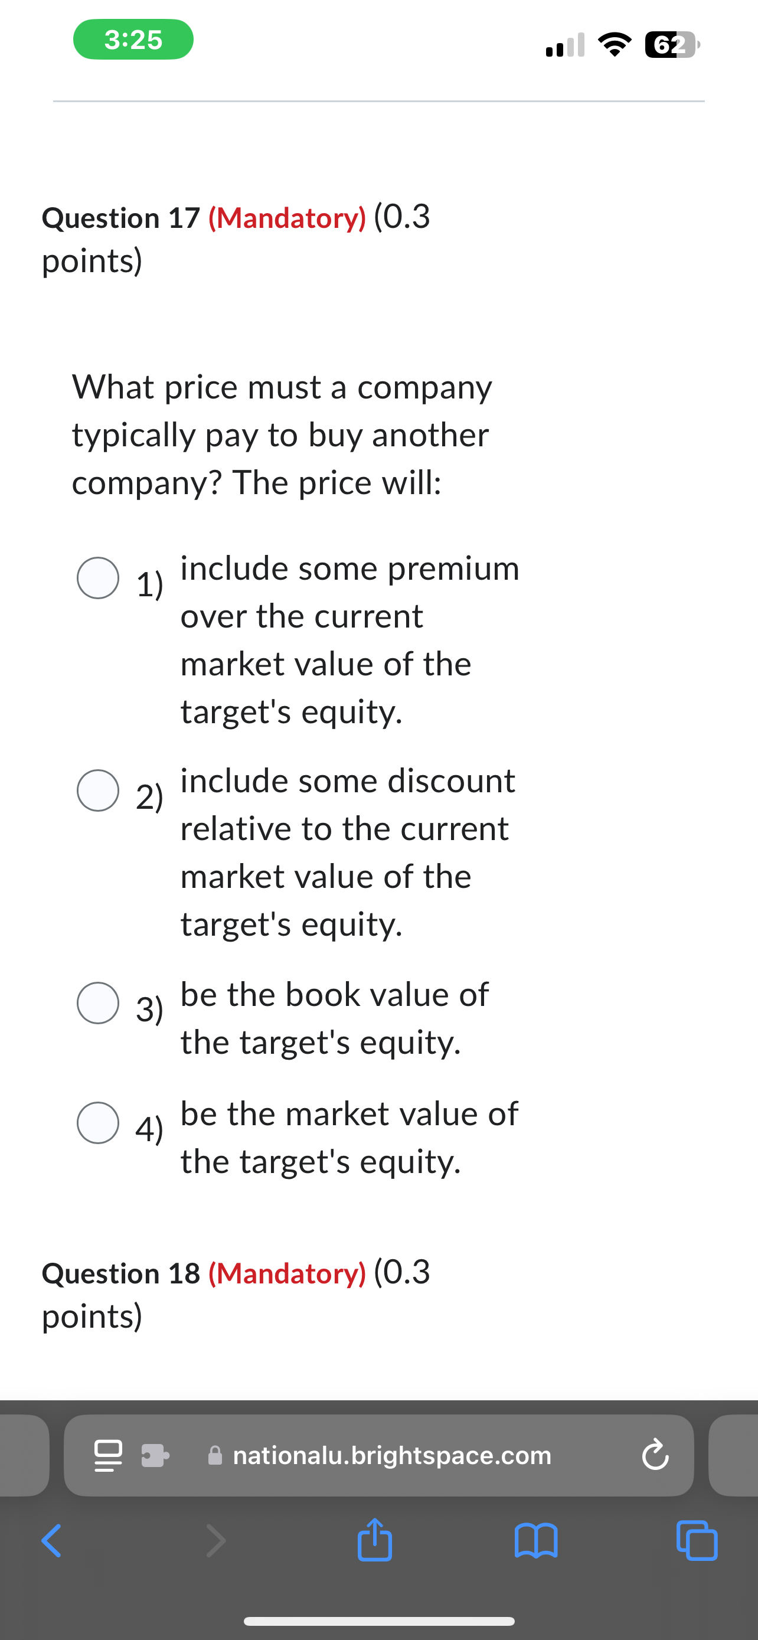Tap the Wi-Fi icon in status bar
This screenshot has width=758, height=1640.
coord(615,43)
